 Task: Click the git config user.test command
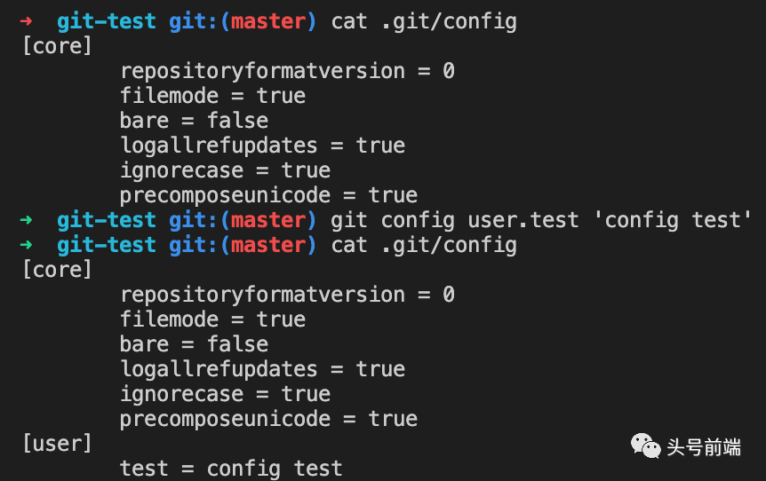[454, 220]
